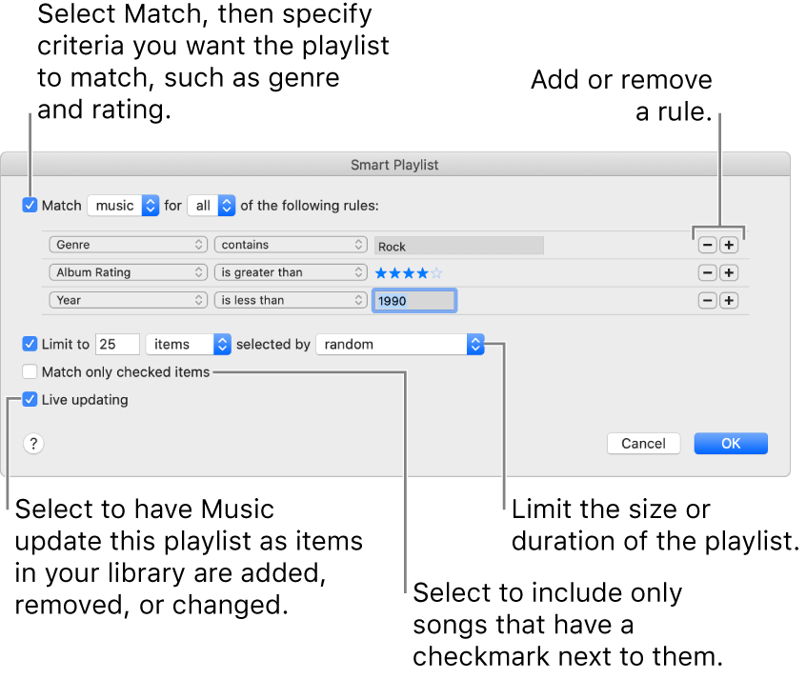Change the contains condition dropdown
This screenshot has height=679, width=806.
point(291,245)
